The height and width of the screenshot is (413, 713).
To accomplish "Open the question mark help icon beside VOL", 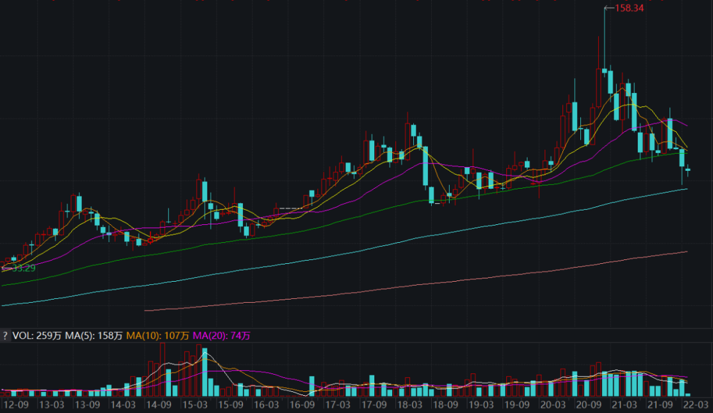I will (5, 336).
